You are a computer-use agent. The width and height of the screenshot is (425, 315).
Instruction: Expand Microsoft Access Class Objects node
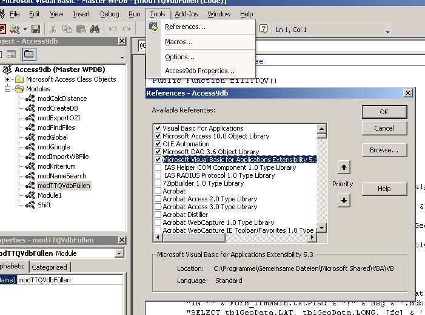8,79
